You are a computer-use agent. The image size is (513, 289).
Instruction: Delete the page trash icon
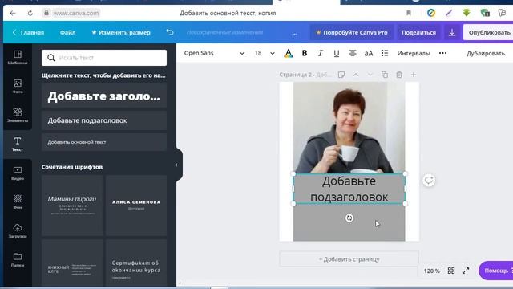399,75
